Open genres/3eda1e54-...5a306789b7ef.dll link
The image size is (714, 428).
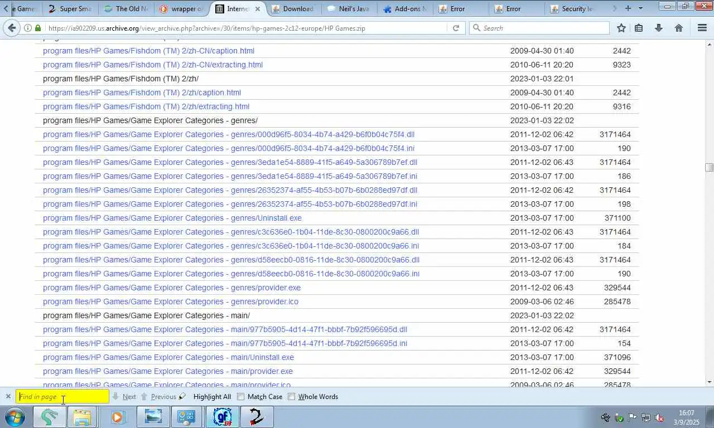pyautogui.click(x=230, y=162)
